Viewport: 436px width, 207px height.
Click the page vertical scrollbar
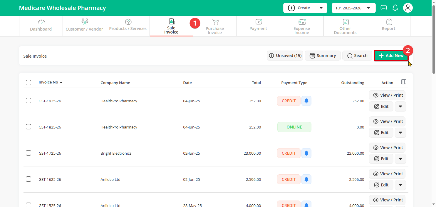point(434,38)
